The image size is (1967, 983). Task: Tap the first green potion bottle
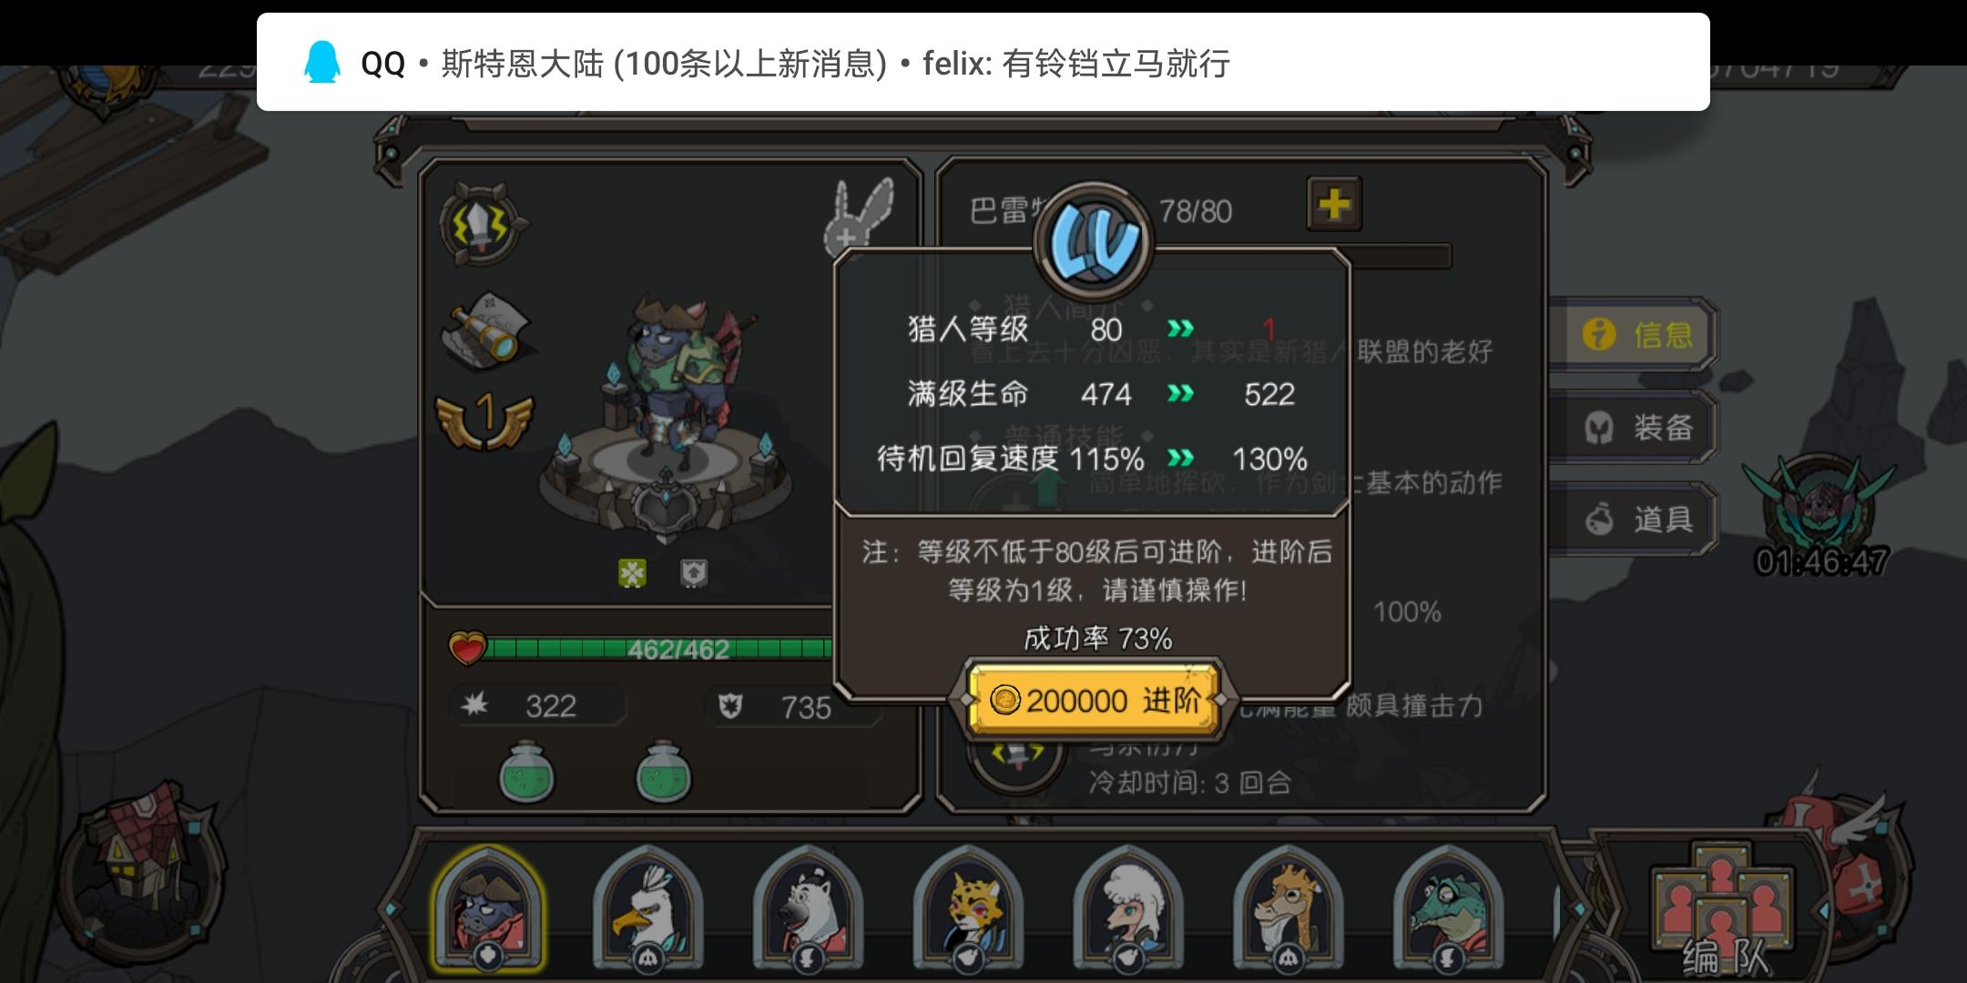(x=526, y=771)
